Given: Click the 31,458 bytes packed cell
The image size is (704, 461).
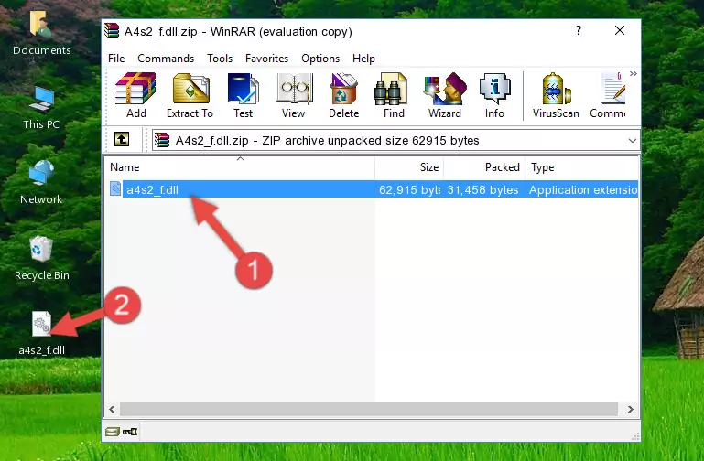Looking at the screenshot, I should coord(482,189).
